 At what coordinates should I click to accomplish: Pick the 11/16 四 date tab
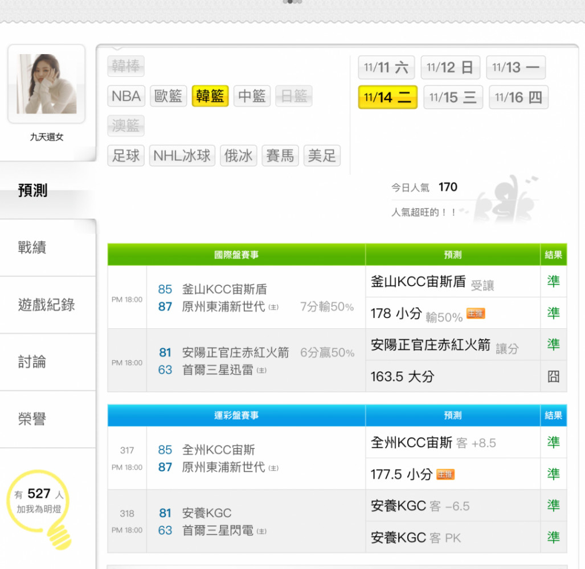point(518,97)
